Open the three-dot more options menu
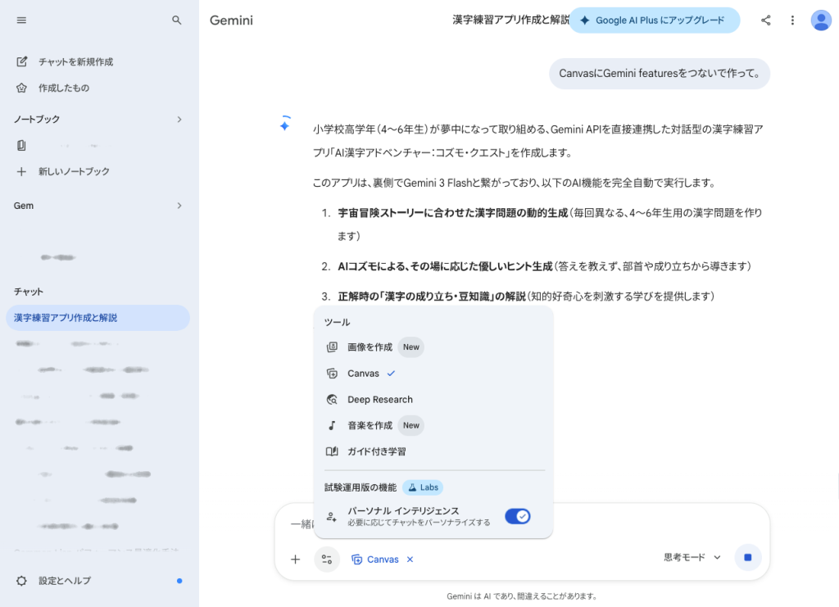The image size is (839, 607). click(792, 20)
